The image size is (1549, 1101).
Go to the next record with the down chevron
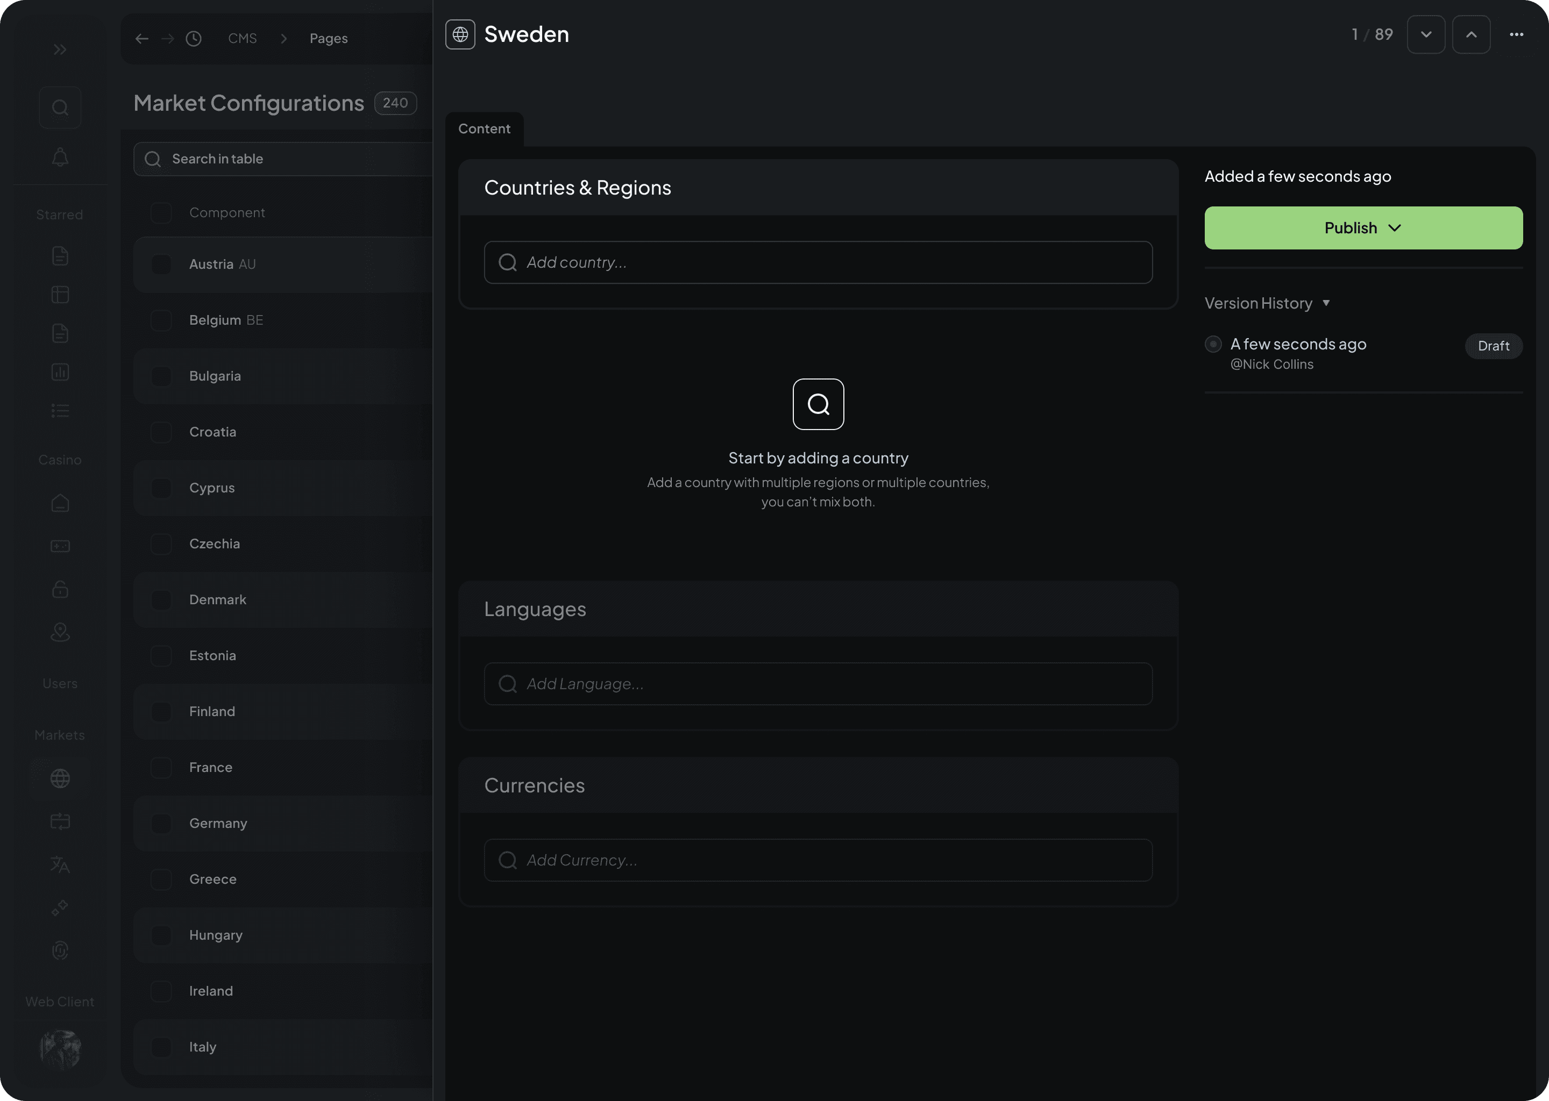click(x=1426, y=34)
